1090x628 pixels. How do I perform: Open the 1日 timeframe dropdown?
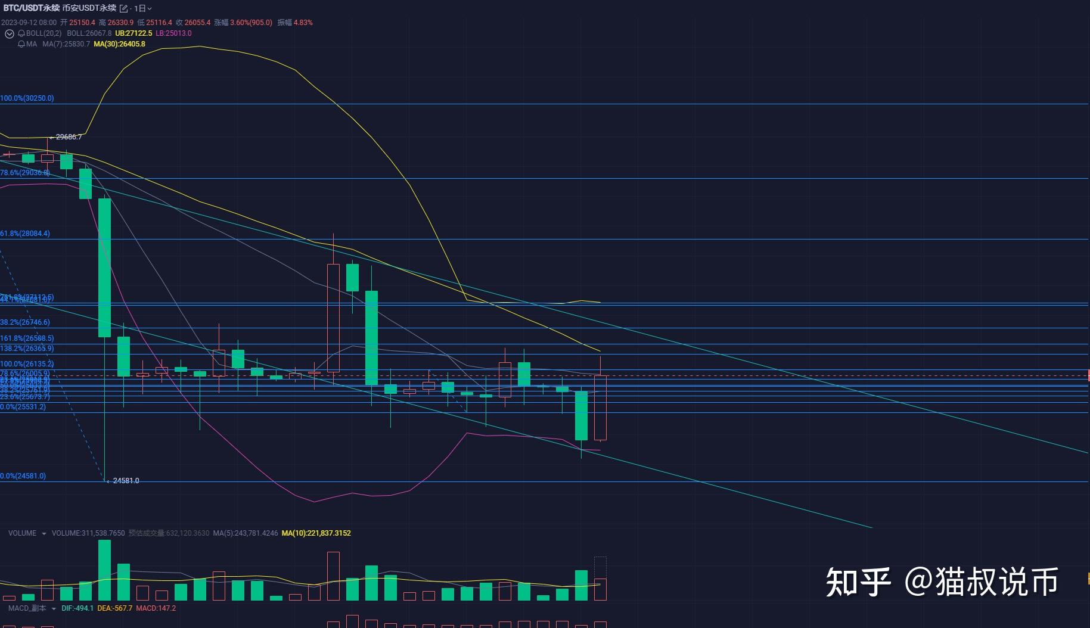(141, 8)
